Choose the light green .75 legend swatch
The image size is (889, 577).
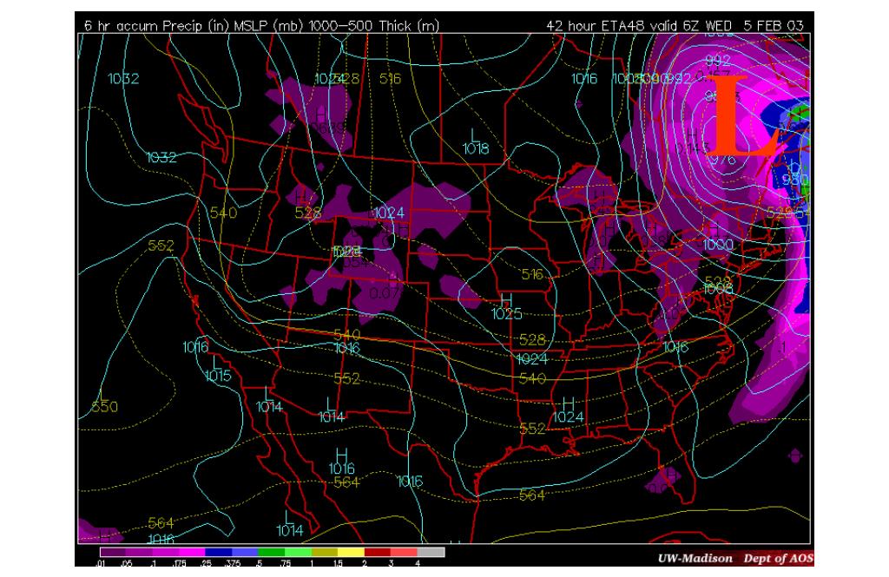(x=298, y=552)
